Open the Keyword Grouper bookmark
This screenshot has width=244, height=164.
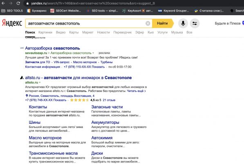pos(173,11)
